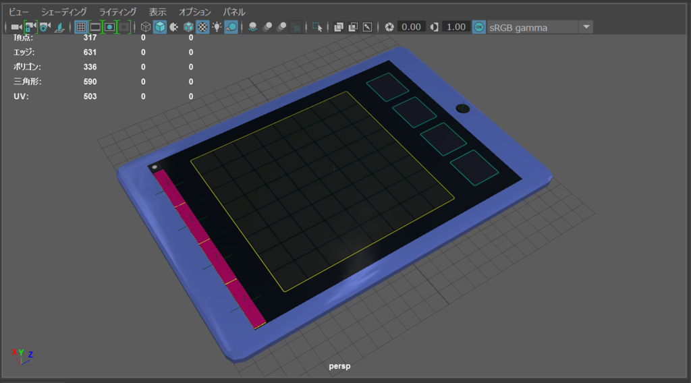Select the magenta strip on tablet
Screen dimensions: 691x383
point(209,249)
